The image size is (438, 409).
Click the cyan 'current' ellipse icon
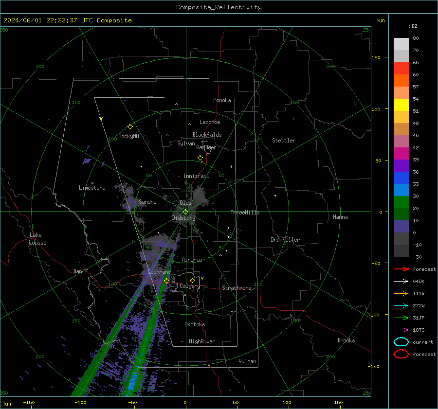click(x=401, y=342)
